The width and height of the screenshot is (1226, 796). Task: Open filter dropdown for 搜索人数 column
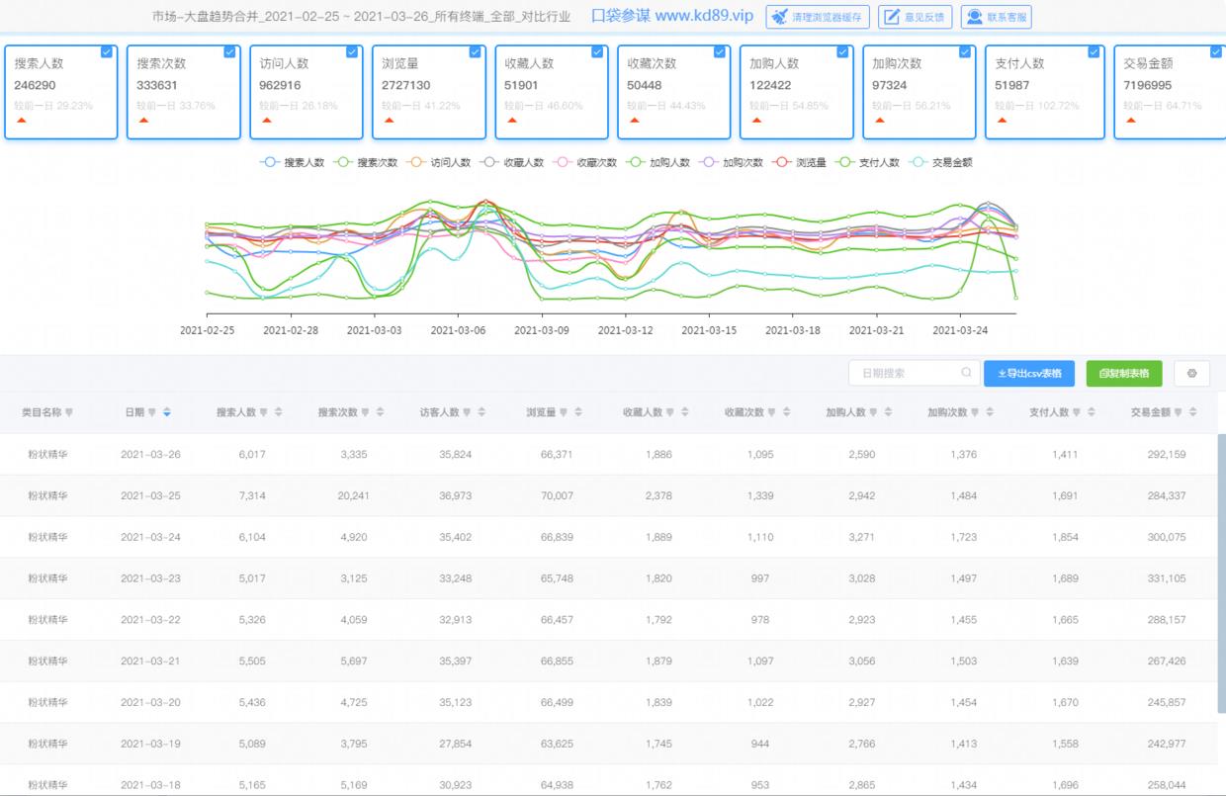click(x=265, y=412)
